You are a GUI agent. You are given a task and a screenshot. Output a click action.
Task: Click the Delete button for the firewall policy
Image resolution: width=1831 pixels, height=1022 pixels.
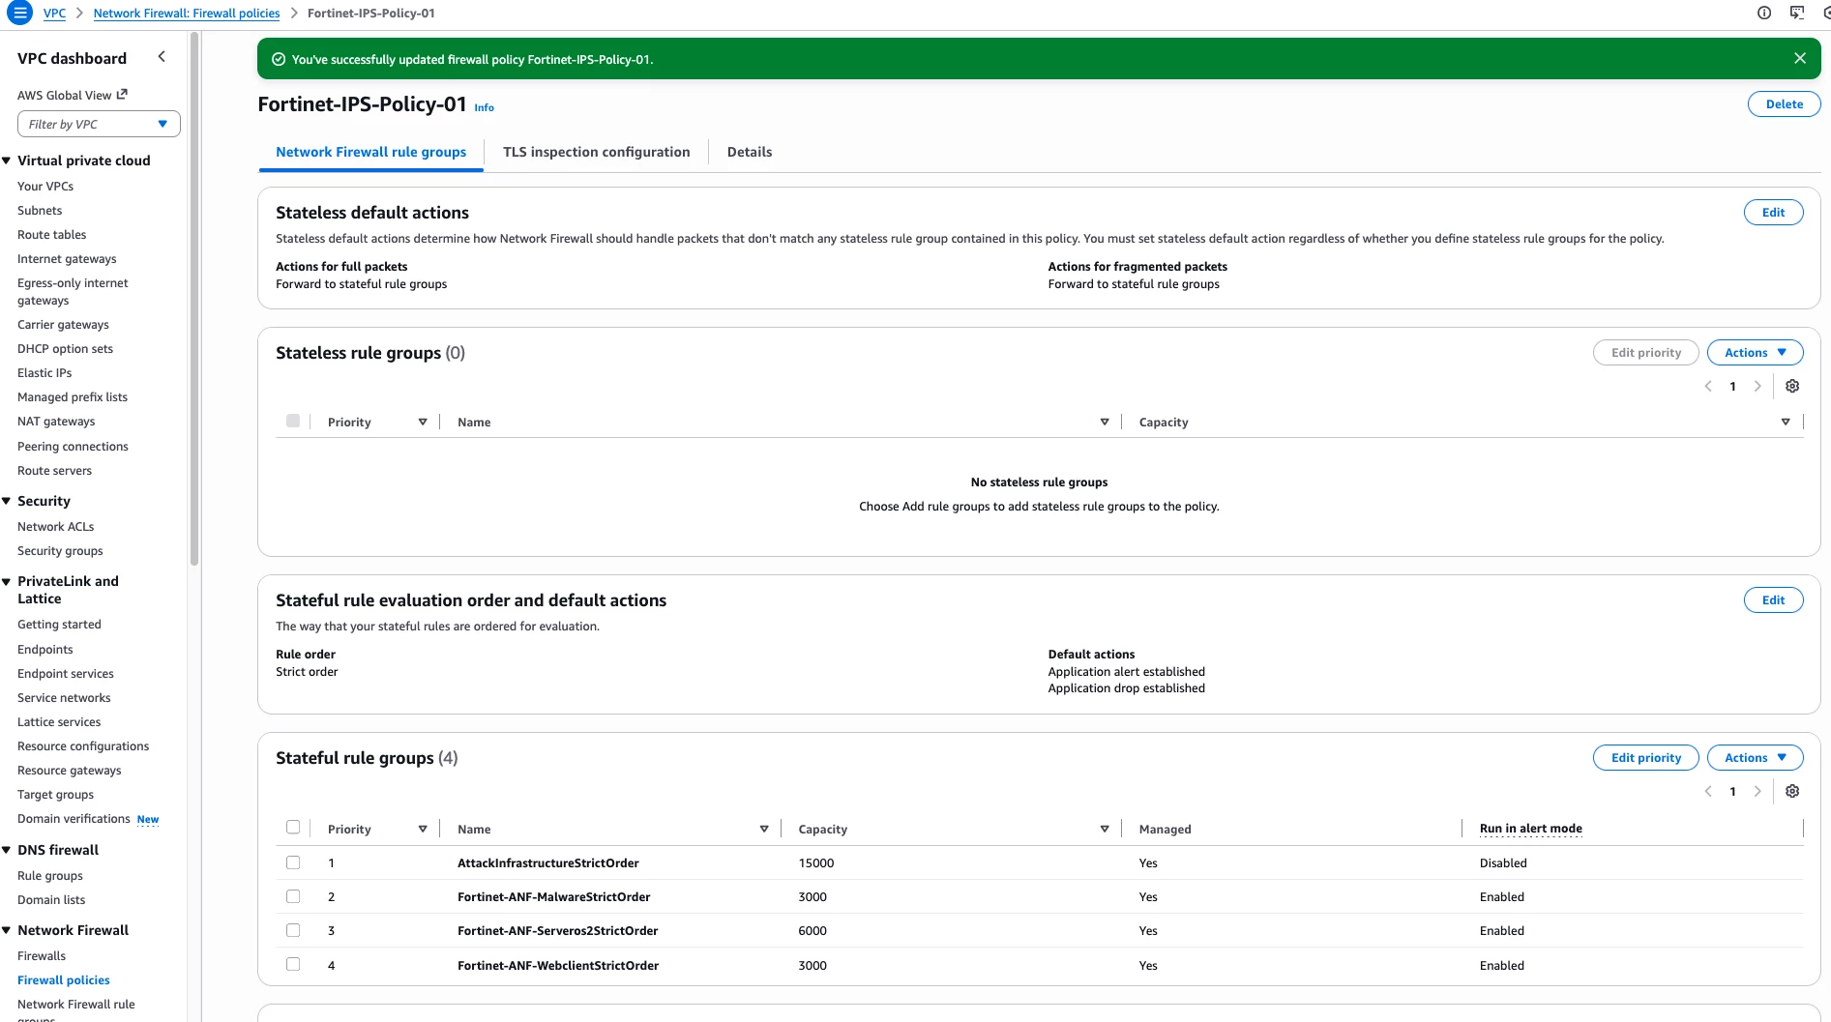1784,104
